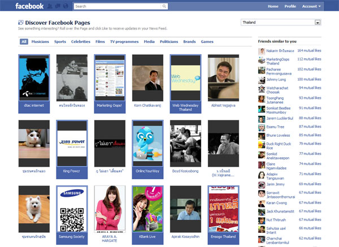Click '100 mutual likes' text
This screenshot has width=339, height=247.
309,79
